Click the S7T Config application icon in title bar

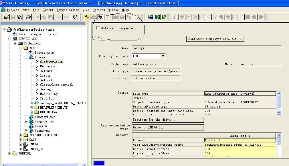tap(3, 3)
